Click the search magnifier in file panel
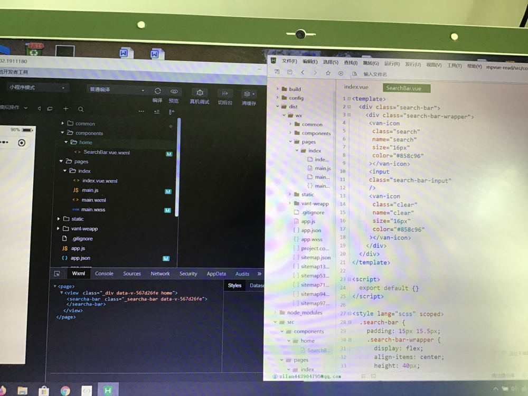The height and width of the screenshot is (396, 528). (81, 109)
